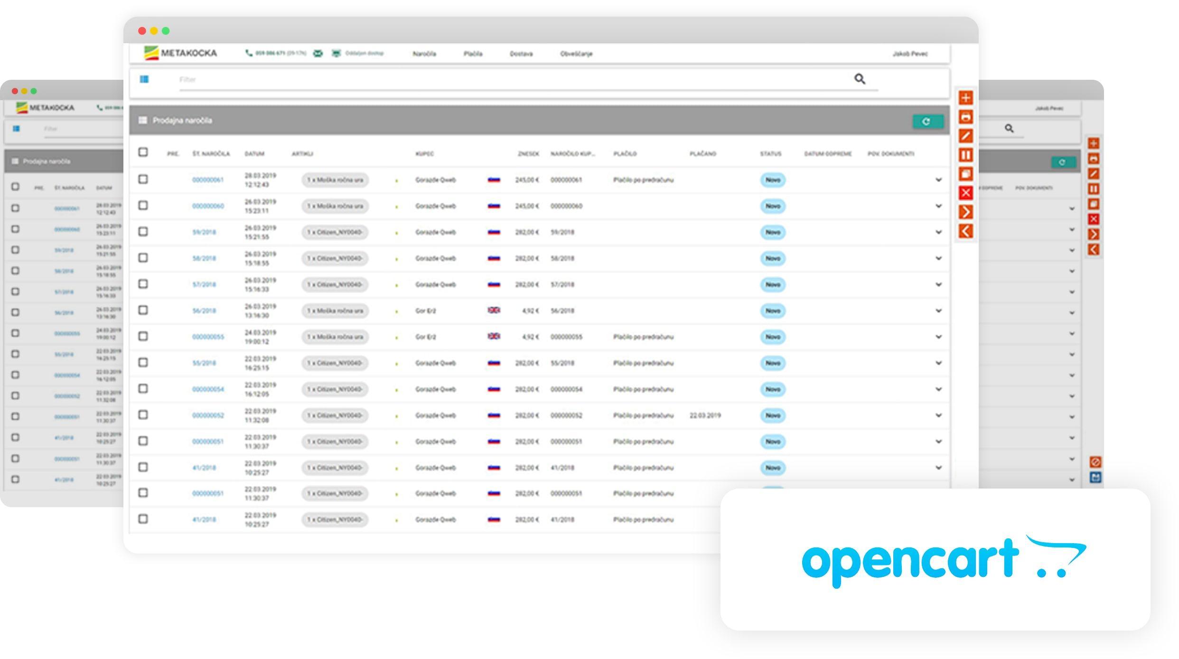Click the Novo status badge for order 56/2018
Viewport: 1179px width, 659px height.
tap(773, 311)
